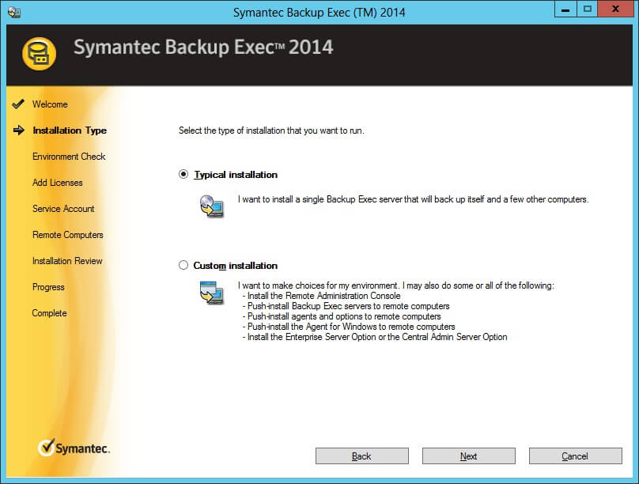This screenshot has width=639, height=484.
Task: Select the Complete step label
Action: [49, 313]
